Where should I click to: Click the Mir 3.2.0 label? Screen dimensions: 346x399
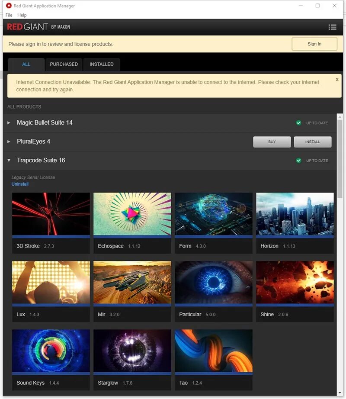point(109,315)
